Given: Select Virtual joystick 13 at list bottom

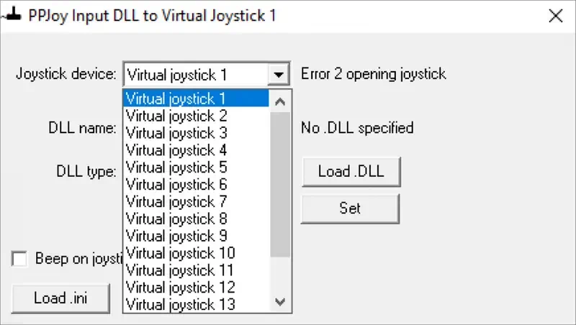Looking at the screenshot, I should (180, 304).
